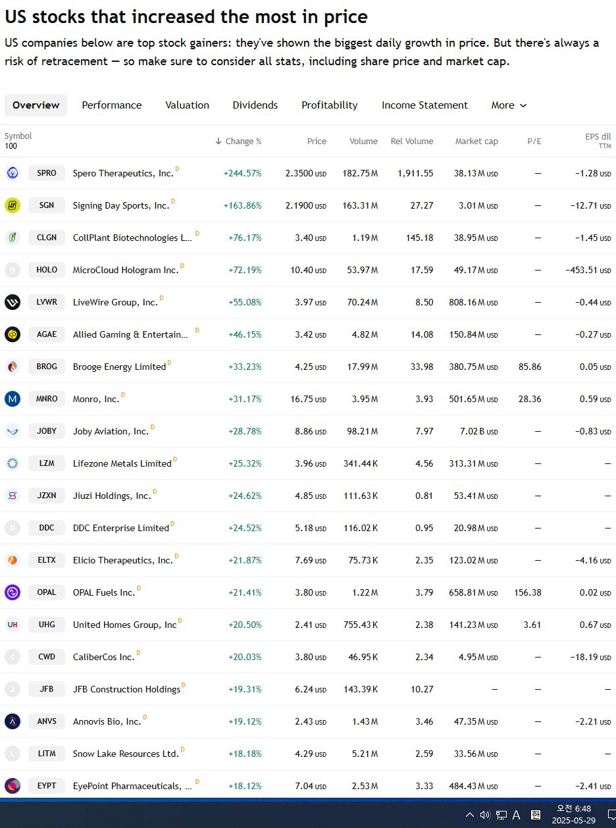Switch to the Income Statement tab
This screenshot has height=828, width=616.
(x=424, y=105)
